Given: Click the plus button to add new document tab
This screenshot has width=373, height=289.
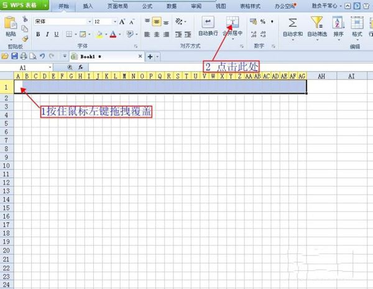Looking at the screenshot, I should coord(150,56).
